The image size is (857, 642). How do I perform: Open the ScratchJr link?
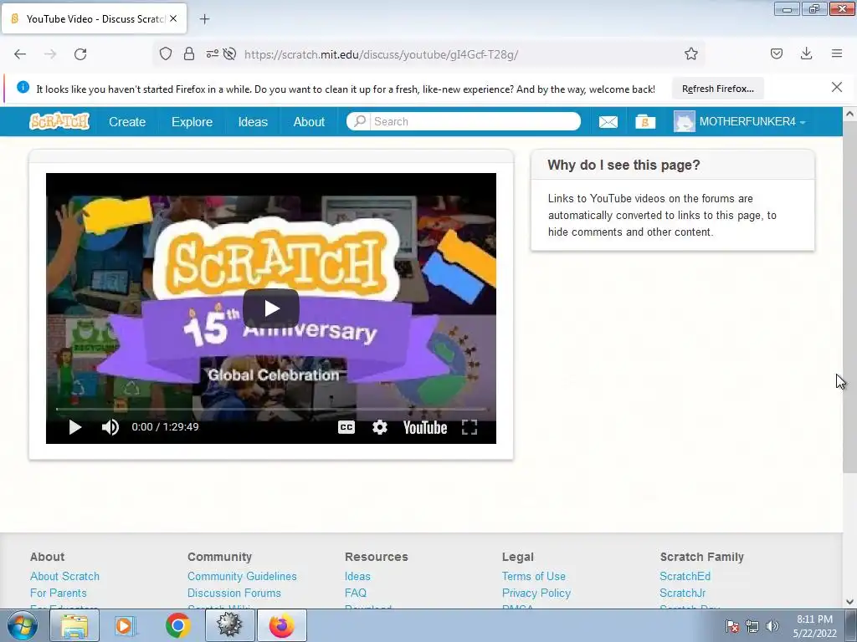682,593
